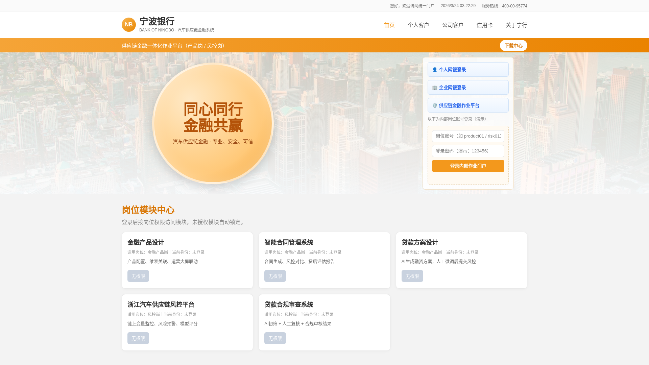Viewport: 649px width, 365px height.
Task: Select 供应链金融作业平台 login option
Action: [468, 105]
